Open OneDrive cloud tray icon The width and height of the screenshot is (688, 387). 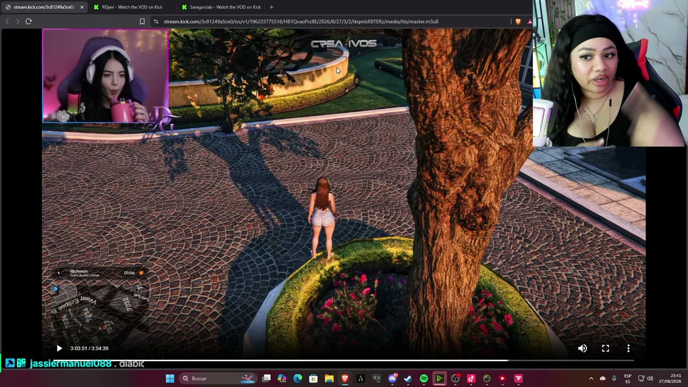(x=603, y=378)
